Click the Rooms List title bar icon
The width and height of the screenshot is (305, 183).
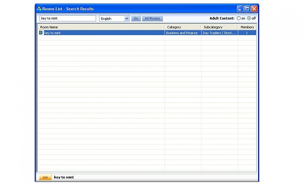point(39,9)
